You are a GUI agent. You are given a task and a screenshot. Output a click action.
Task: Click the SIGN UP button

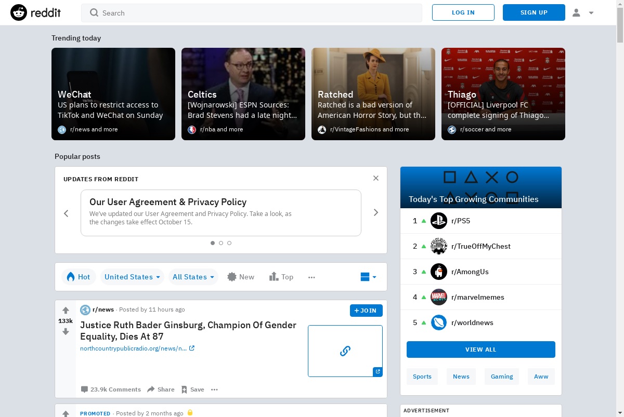(x=534, y=12)
